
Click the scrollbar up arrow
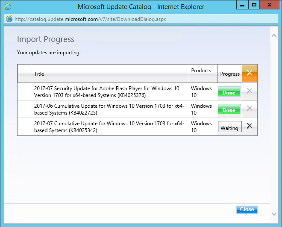(274, 36)
